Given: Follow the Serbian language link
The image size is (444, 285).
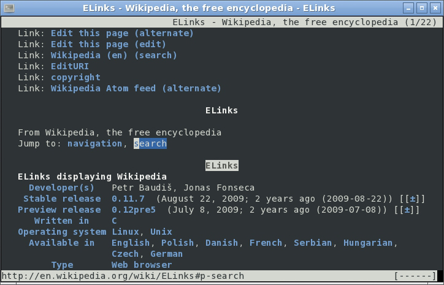Looking at the screenshot, I should click(x=313, y=243).
